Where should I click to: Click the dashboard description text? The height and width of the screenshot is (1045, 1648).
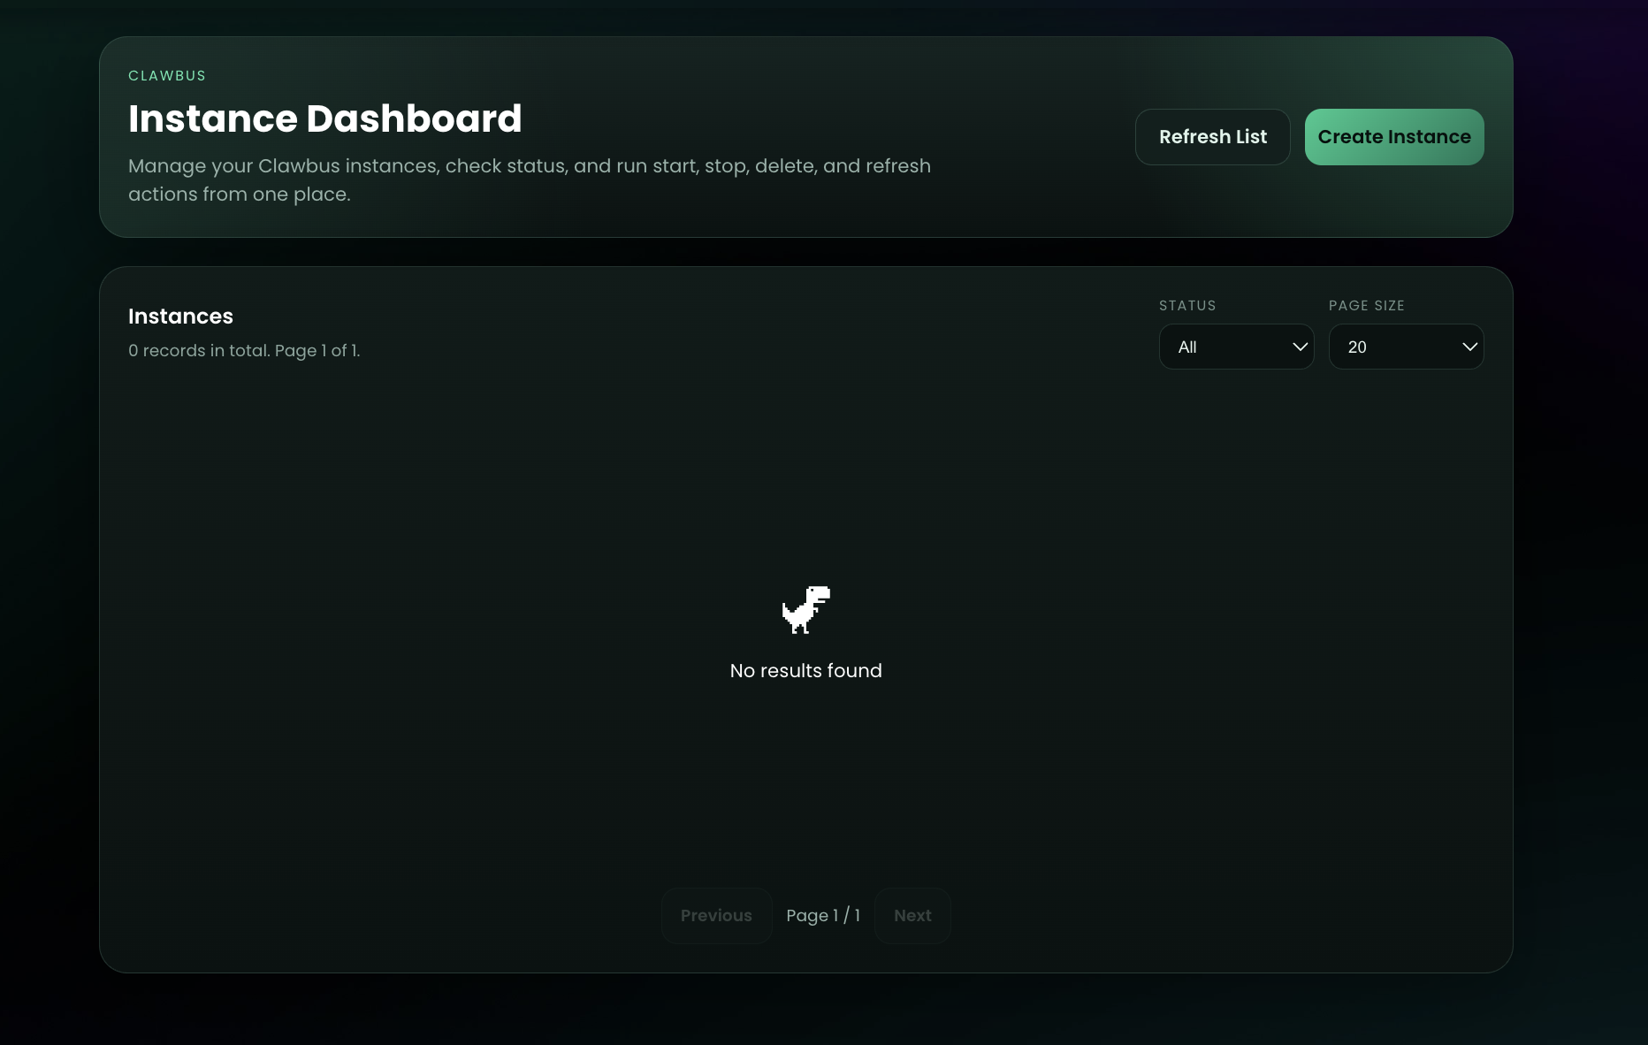pyautogui.click(x=529, y=179)
